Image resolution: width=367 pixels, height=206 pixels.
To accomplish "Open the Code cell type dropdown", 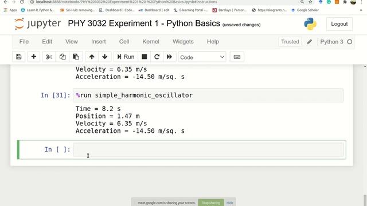I will click(x=202, y=57).
